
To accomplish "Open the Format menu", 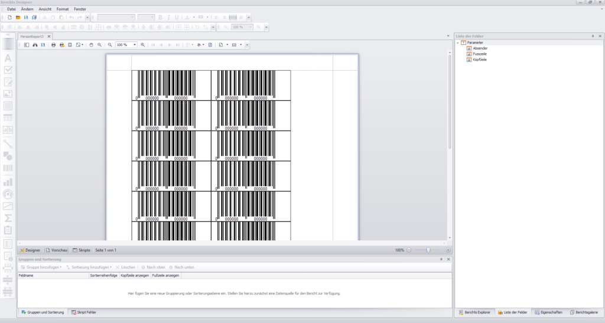I will coord(63,9).
